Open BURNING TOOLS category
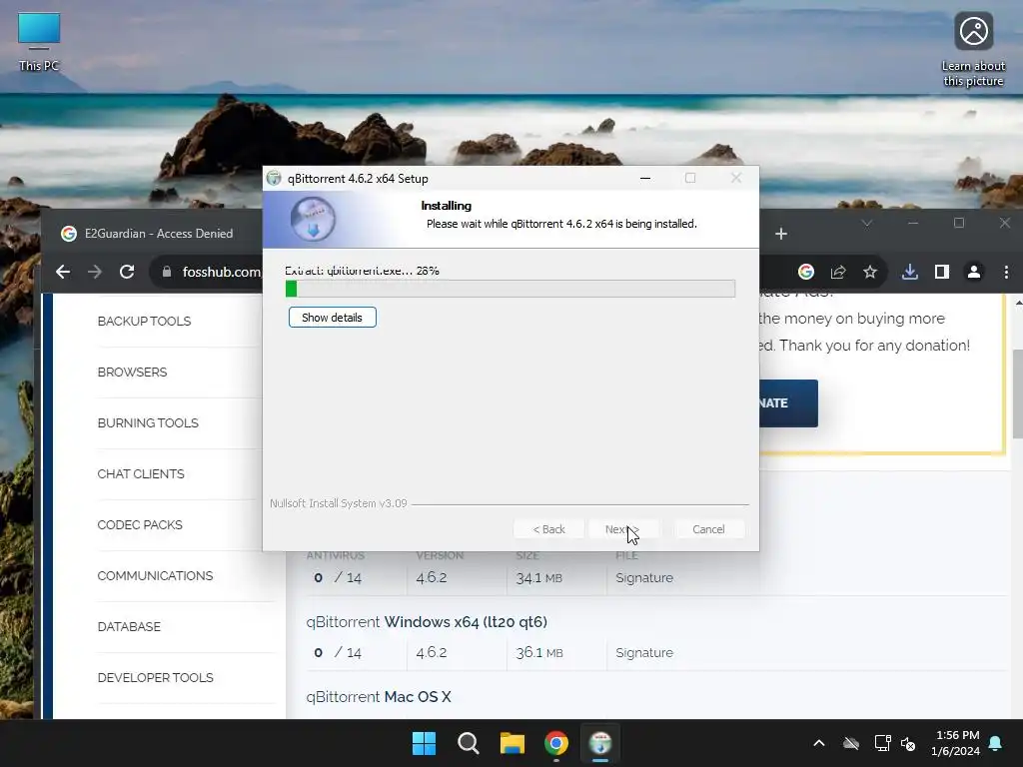 click(148, 422)
